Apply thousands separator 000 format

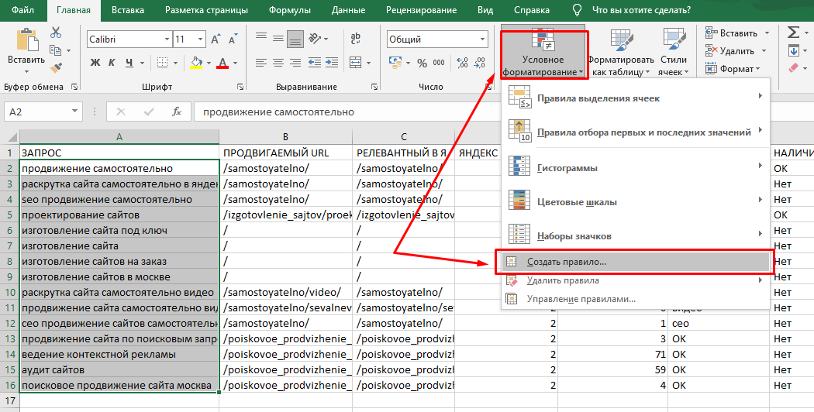click(x=439, y=63)
